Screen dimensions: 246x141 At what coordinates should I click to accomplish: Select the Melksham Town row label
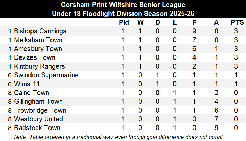[38, 40]
